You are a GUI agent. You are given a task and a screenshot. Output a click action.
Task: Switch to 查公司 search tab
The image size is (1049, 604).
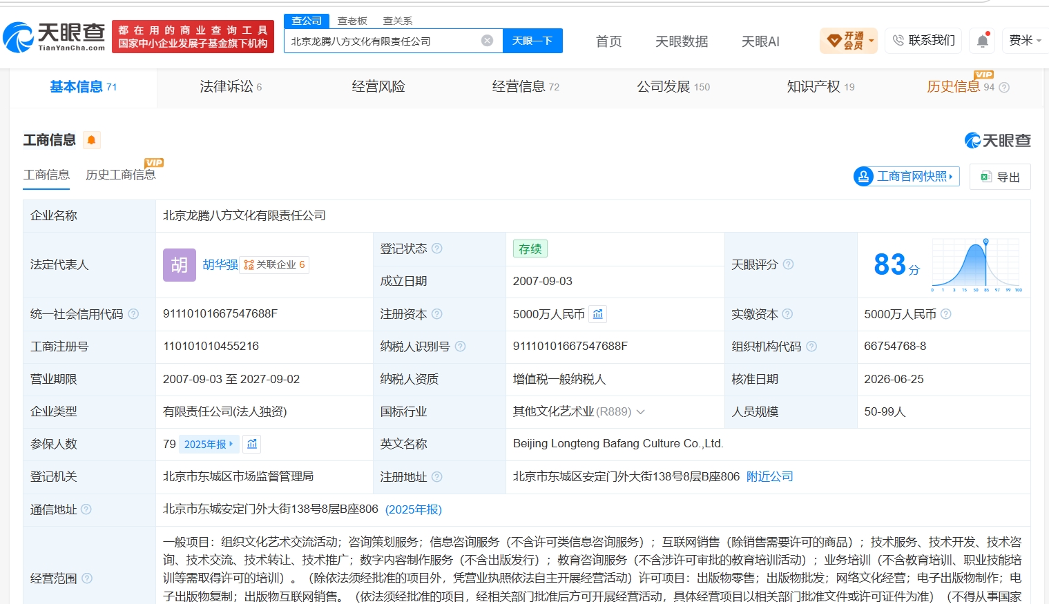[307, 21]
